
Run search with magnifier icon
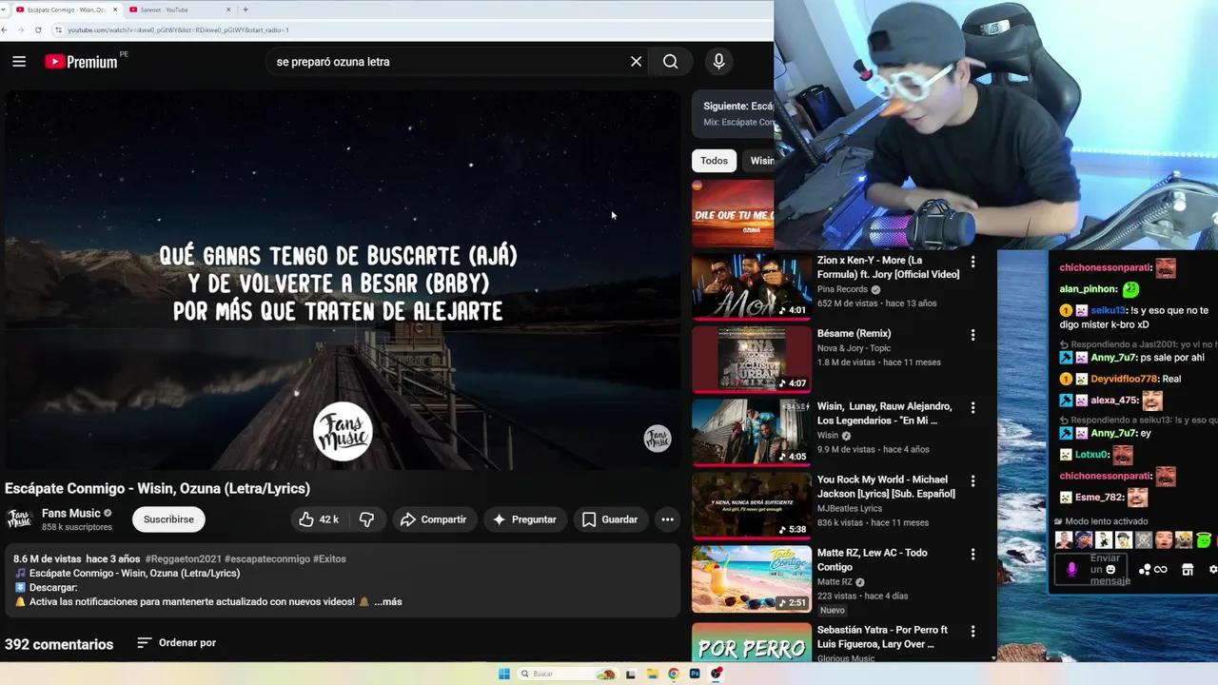pyautogui.click(x=671, y=62)
